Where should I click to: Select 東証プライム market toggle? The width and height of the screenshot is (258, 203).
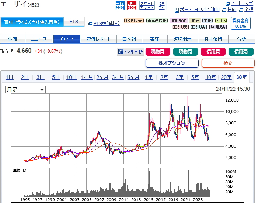pyautogui.click(x=32, y=22)
